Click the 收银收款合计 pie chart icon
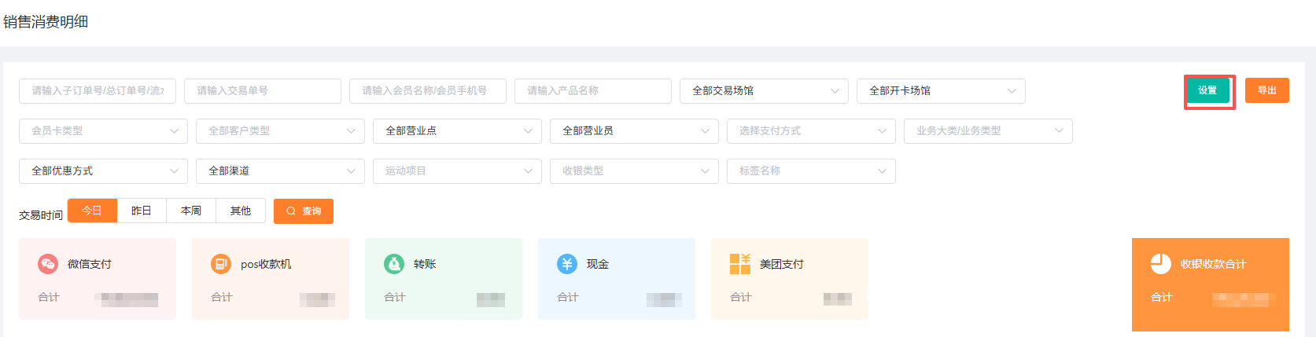1316x337 pixels. click(x=1161, y=264)
